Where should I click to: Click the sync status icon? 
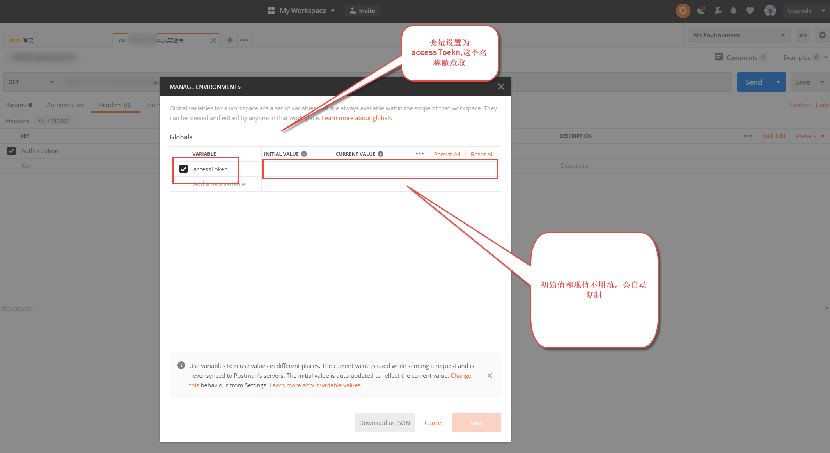[683, 11]
